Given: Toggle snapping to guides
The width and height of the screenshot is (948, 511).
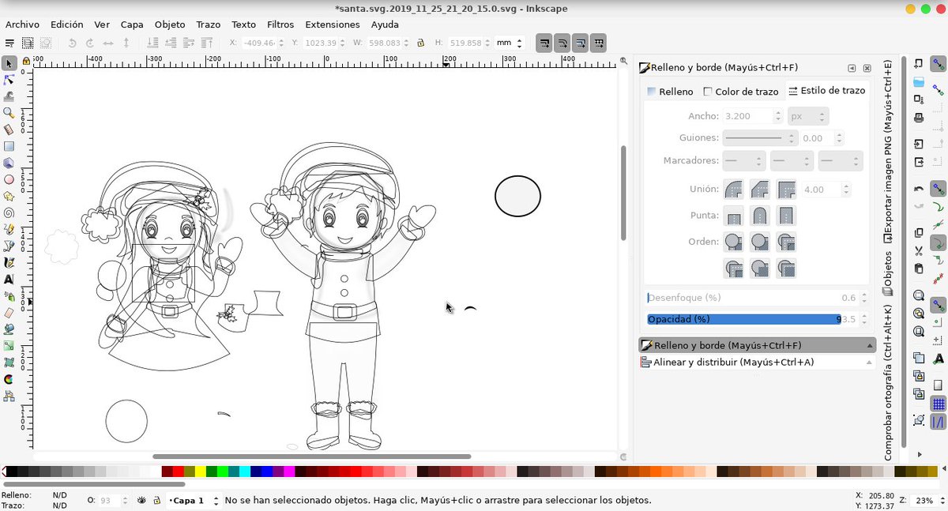Looking at the screenshot, I should coord(939,423).
